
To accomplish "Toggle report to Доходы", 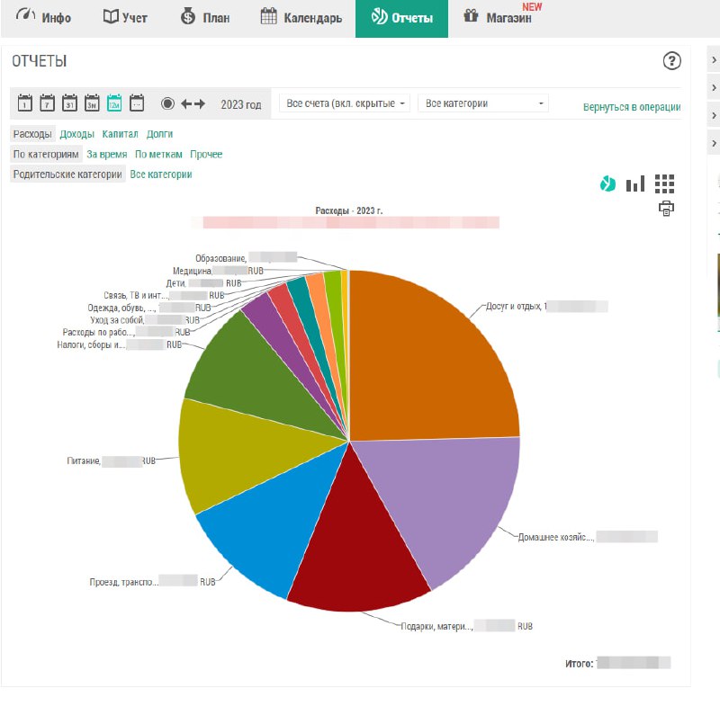I will point(76,134).
